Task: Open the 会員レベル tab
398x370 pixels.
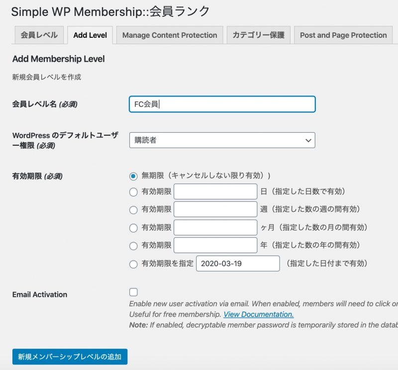Action: (39, 35)
